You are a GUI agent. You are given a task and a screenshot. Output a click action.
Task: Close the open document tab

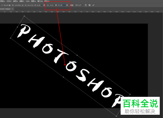coord(13,9)
